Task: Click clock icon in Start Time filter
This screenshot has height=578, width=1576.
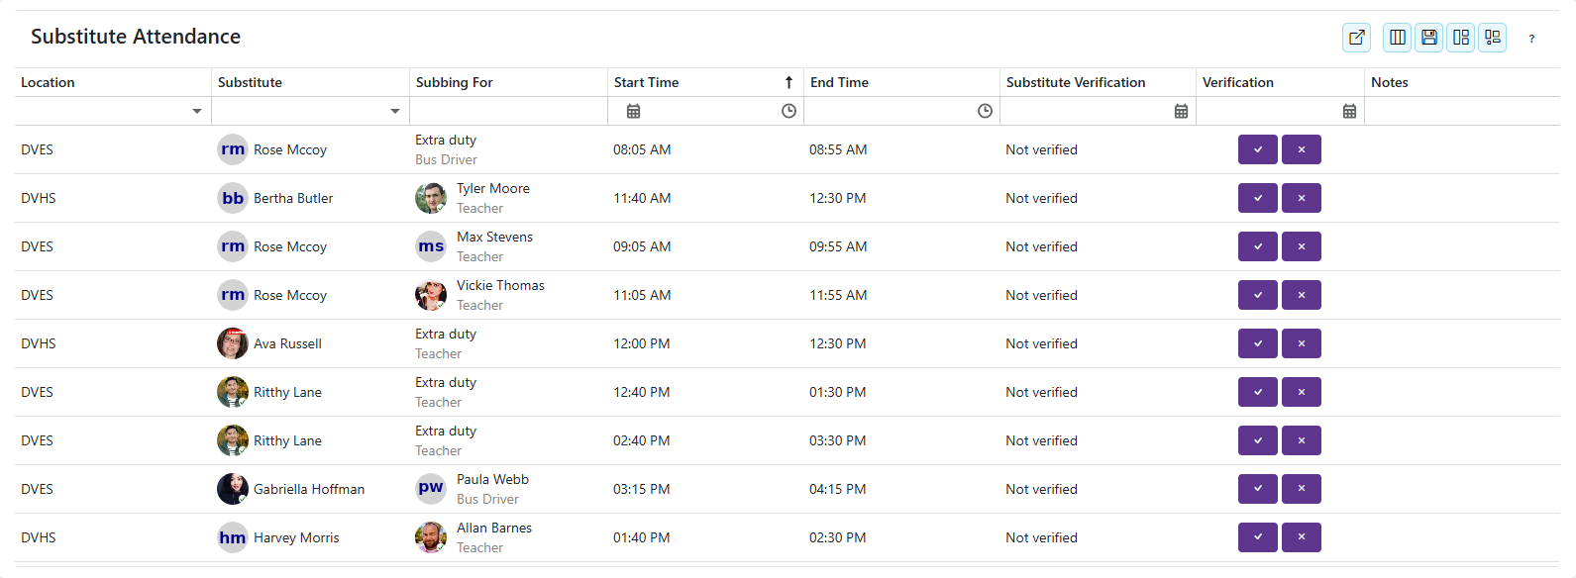Action: [788, 111]
